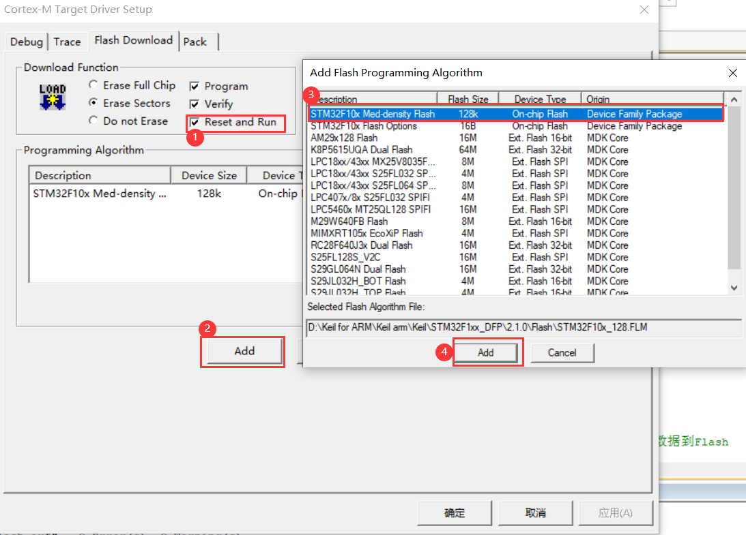Screen dimensions: 746x535
Task: Select LPC18xx/43xx S25FL032 SPIFI entry
Action: click(515, 173)
